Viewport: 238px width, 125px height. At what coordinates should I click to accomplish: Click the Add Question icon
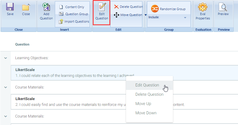pyautogui.click(x=46, y=8)
